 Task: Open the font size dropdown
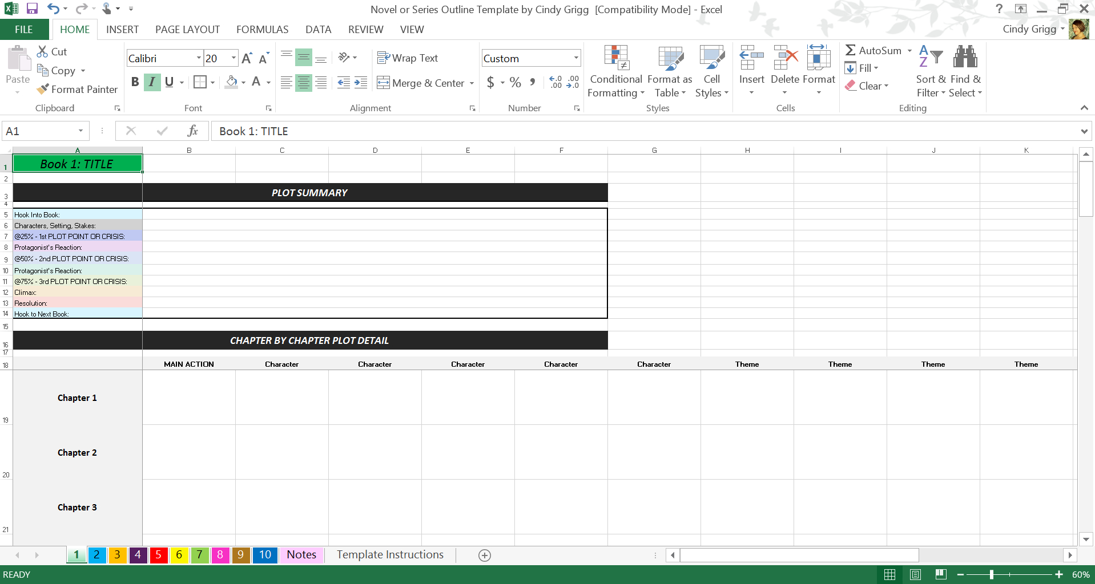(234, 58)
